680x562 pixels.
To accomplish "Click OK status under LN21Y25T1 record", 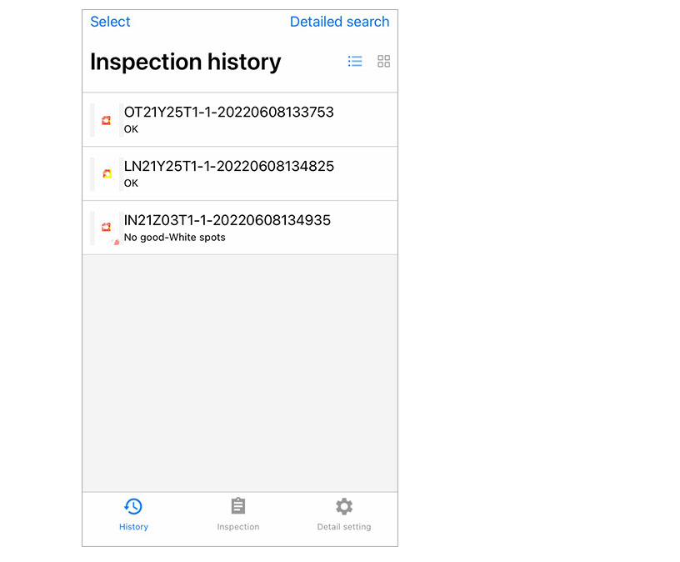I will [x=131, y=183].
